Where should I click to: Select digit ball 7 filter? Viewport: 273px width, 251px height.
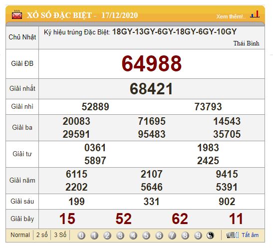click(172, 236)
